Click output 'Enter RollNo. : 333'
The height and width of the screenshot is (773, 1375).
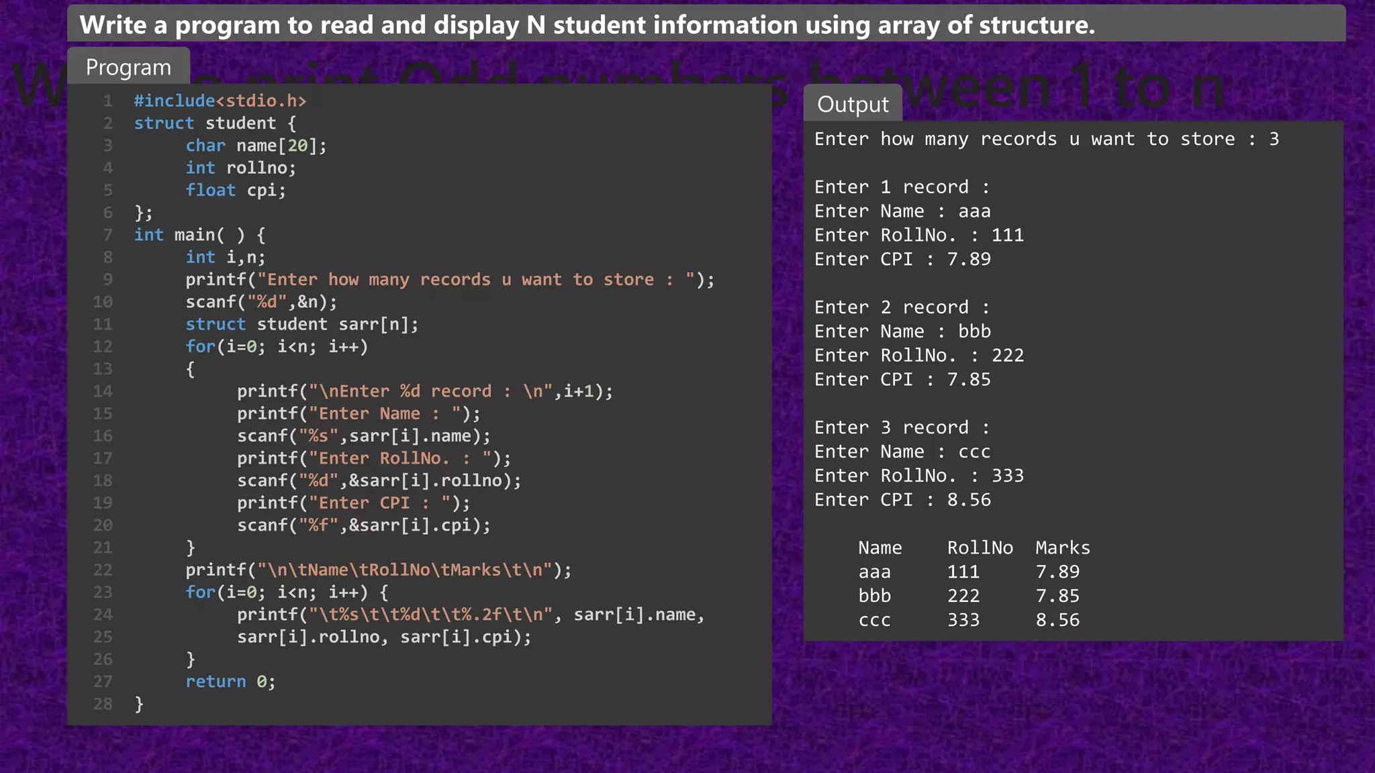(x=919, y=475)
